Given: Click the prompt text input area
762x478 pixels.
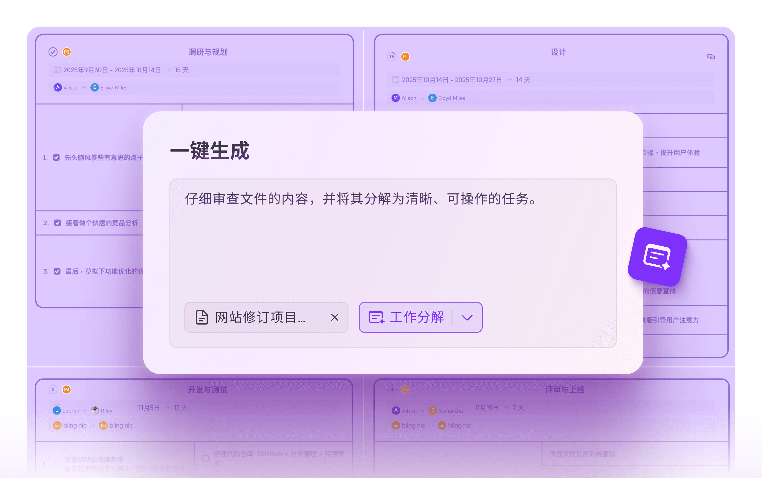Looking at the screenshot, I should coord(393,240).
